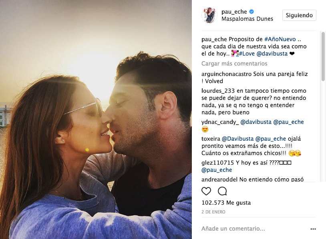Click the 2 DE ENERO date link
Viewport: 326px width, 239px height.
[x=213, y=212]
